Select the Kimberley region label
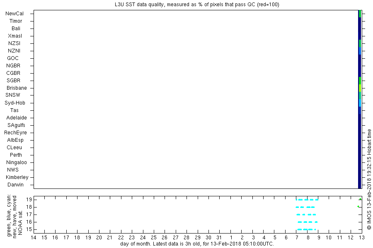 pos(17,177)
